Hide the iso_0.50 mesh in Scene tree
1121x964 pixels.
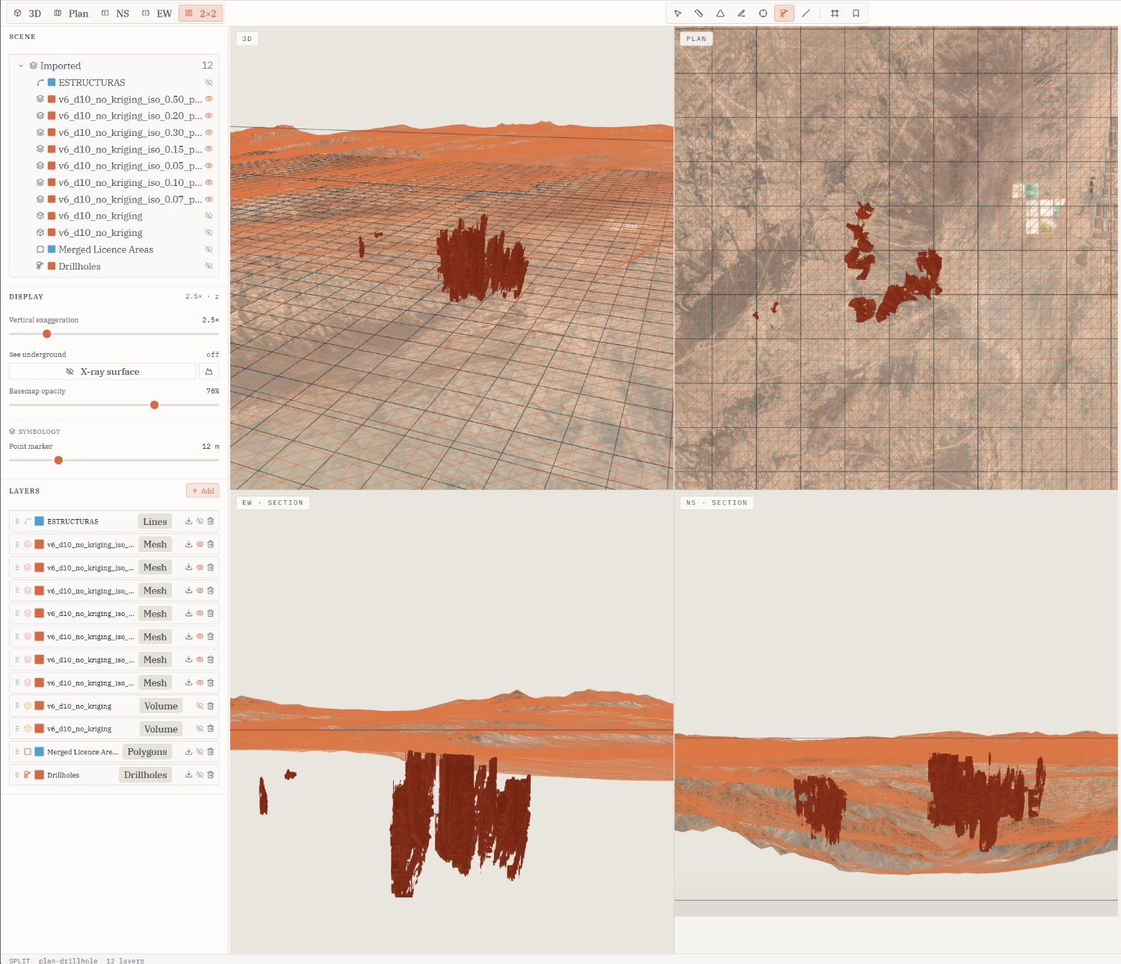tap(209, 99)
